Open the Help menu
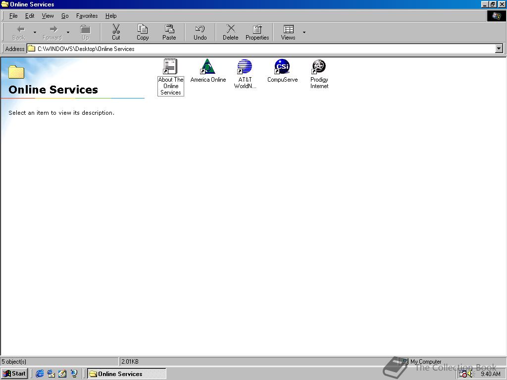The image size is (507, 380). click(111, 16)
